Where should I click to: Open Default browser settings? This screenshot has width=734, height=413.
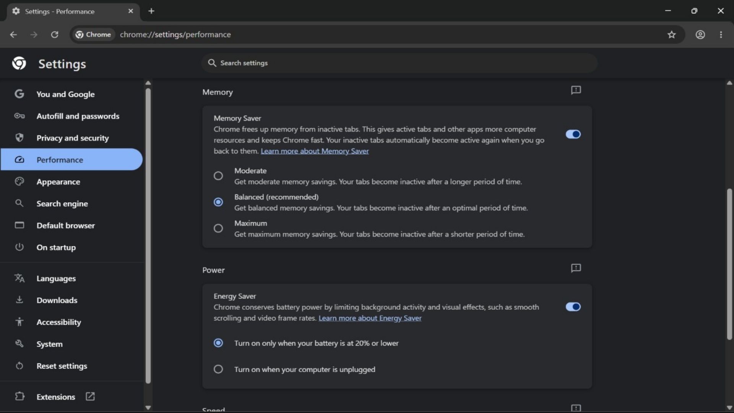71,226
